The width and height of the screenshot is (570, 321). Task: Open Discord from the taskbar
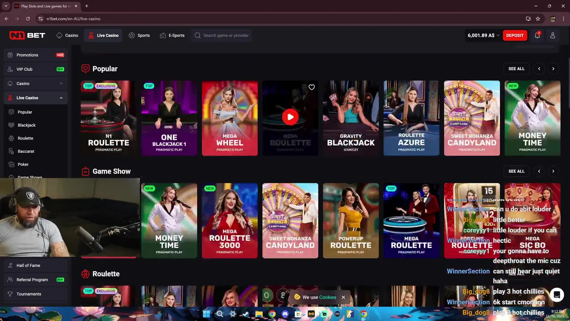click(x=285, y=314)
